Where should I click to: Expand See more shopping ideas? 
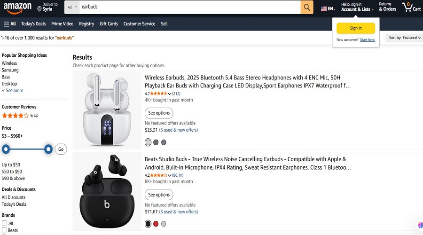12,91
